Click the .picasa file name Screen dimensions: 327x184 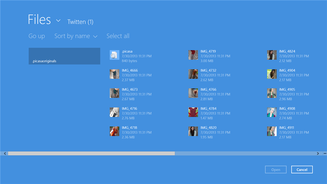127,51
